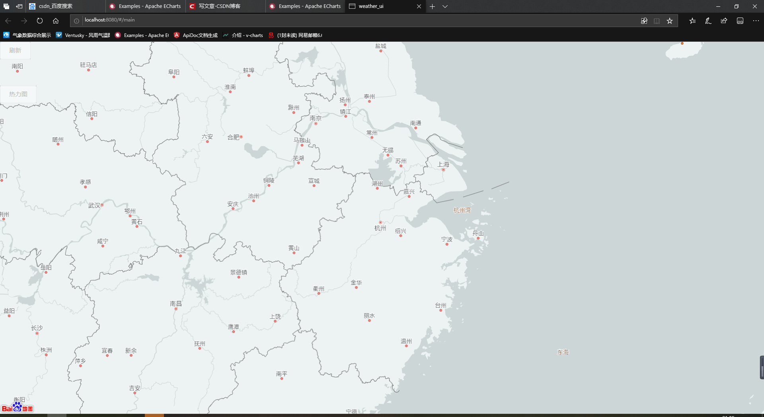The height and width of the screenshot is (417, 764).
Task: Click the 南昌 city marker
Action: pos(176,309)
